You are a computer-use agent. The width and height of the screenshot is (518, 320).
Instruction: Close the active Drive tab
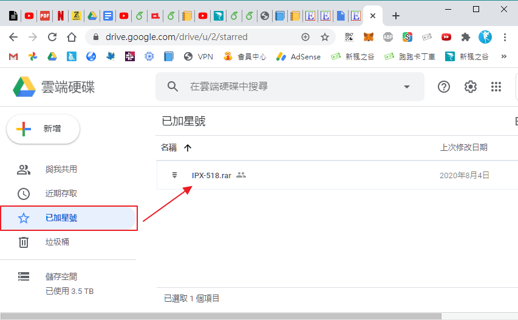(x=373, y=16)
